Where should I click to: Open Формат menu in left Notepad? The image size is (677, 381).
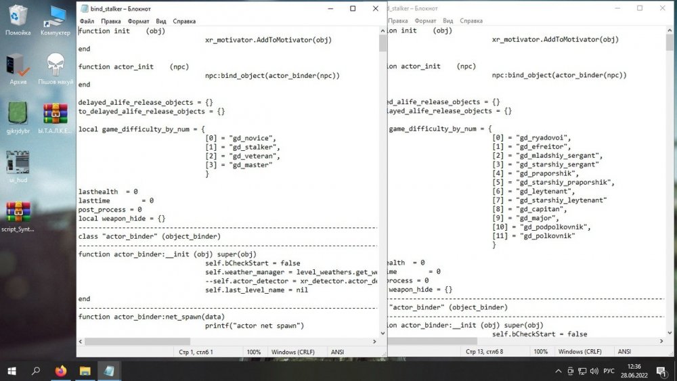[138, 21]
